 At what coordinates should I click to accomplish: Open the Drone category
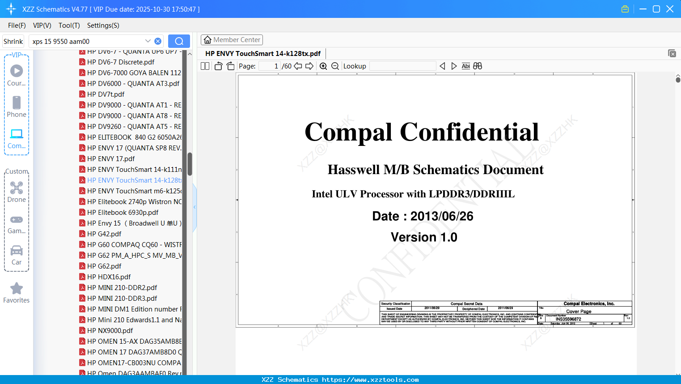pos(17,192)
